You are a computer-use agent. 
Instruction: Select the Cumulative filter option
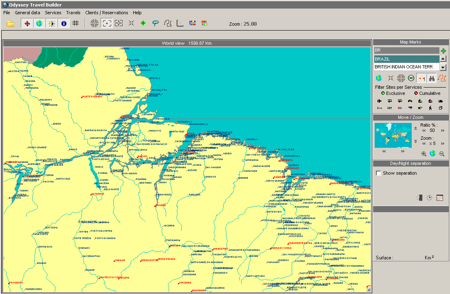coord(416,93)
